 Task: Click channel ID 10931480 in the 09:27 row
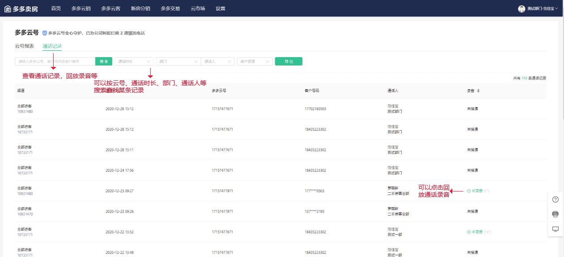(x=25, y=194)
